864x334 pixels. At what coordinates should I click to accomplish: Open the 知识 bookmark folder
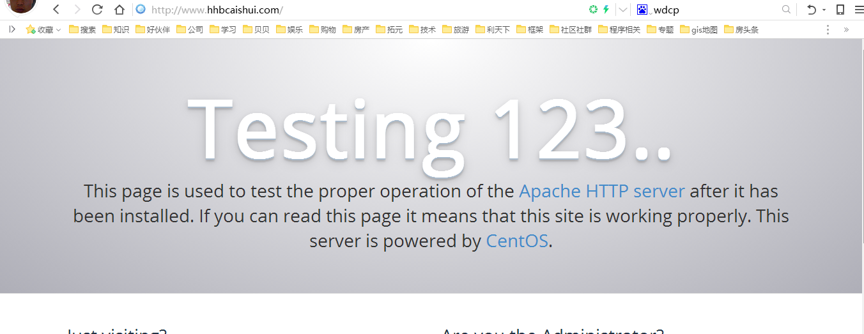point(116,29)
